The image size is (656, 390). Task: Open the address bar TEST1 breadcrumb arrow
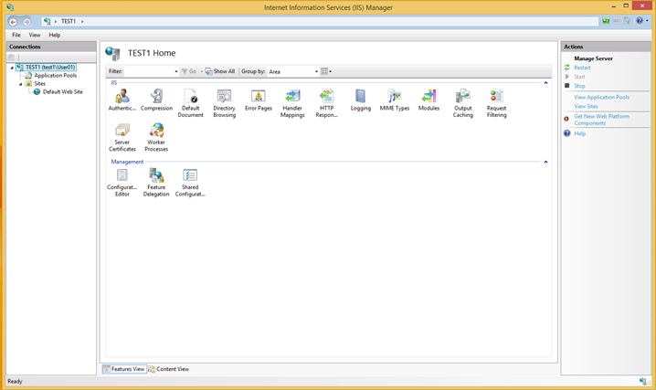pyautogui.click(x=82, y=21)
